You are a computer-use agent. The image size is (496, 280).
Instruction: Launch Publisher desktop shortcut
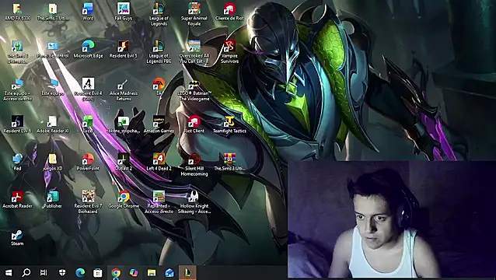[53, 199]
